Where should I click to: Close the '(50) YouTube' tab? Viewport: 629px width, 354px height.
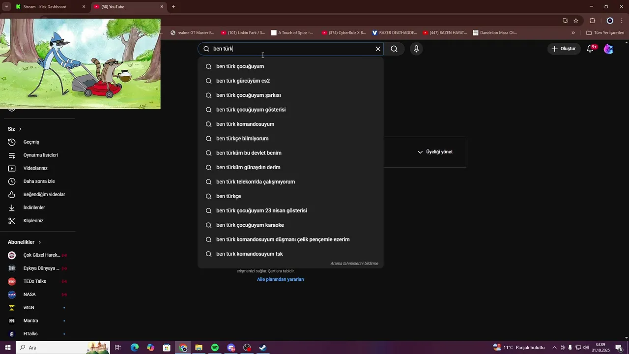coord(162,7)
